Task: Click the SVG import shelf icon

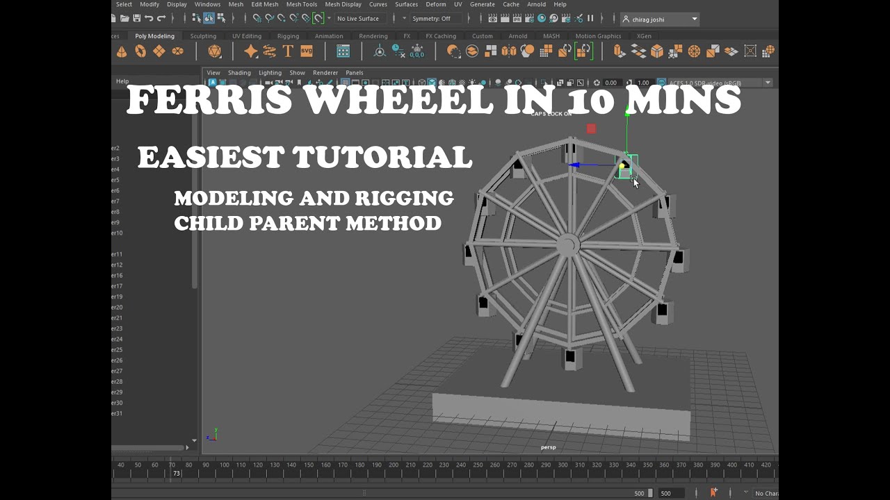Action: (x=307, y=51)
